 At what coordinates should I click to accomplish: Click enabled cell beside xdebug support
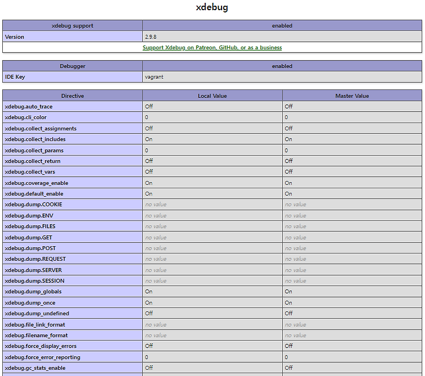tap(282, 26)
